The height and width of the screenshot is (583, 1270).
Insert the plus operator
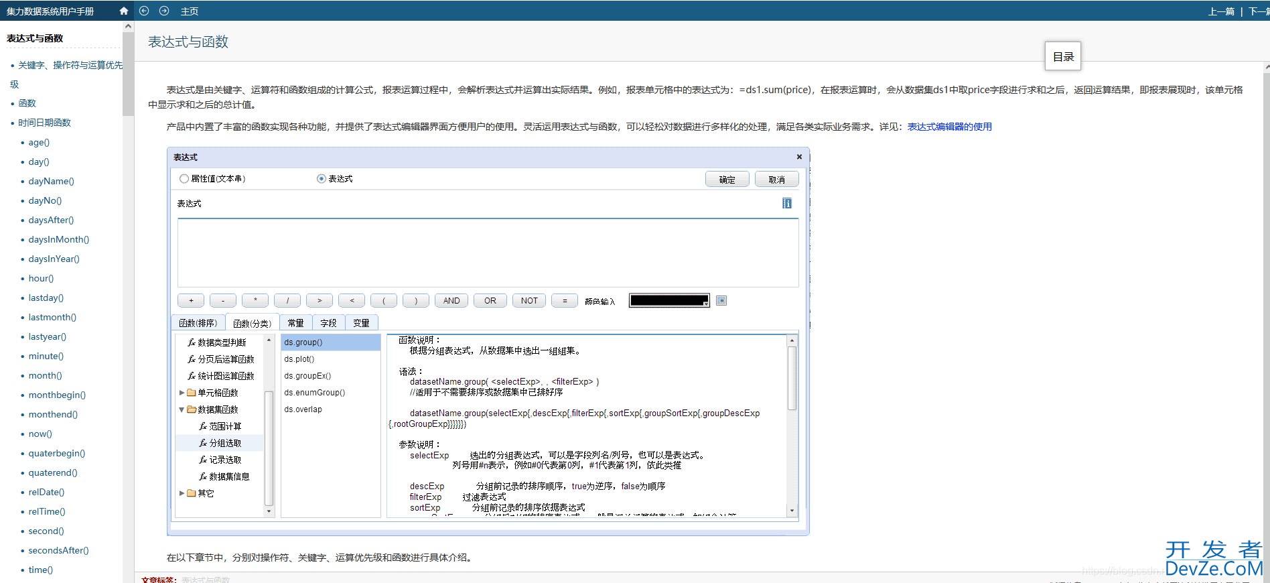click(x=191, y=301)
